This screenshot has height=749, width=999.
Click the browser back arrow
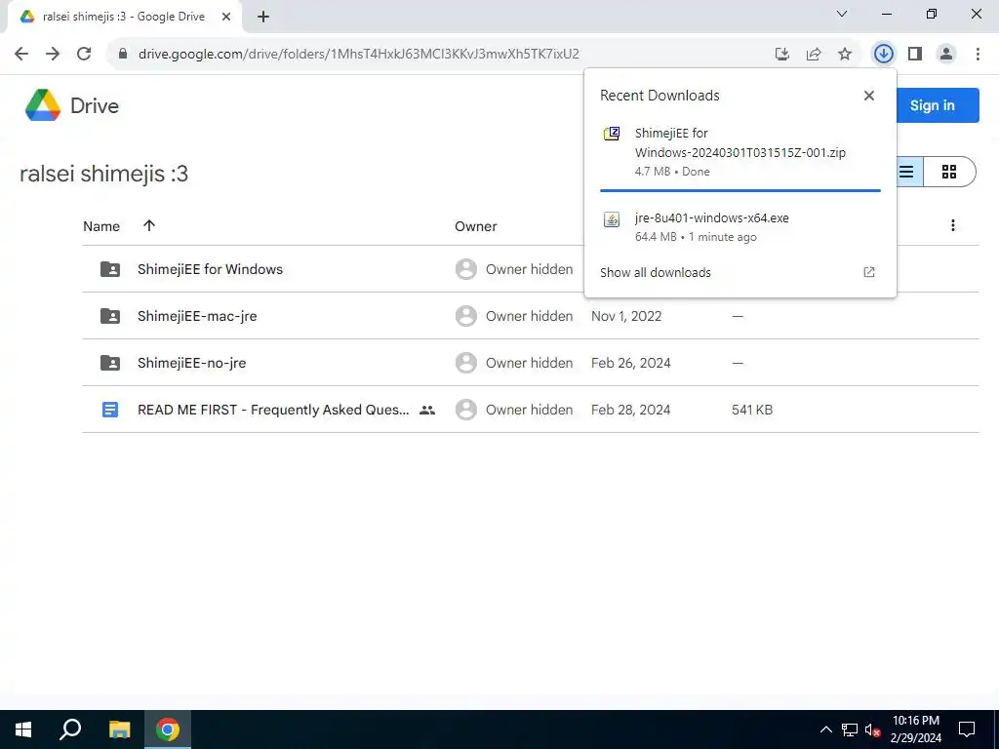pos(21,54)
